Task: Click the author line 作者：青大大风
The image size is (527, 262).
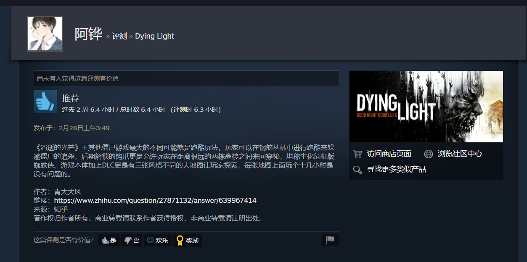Action: [58, 192]
